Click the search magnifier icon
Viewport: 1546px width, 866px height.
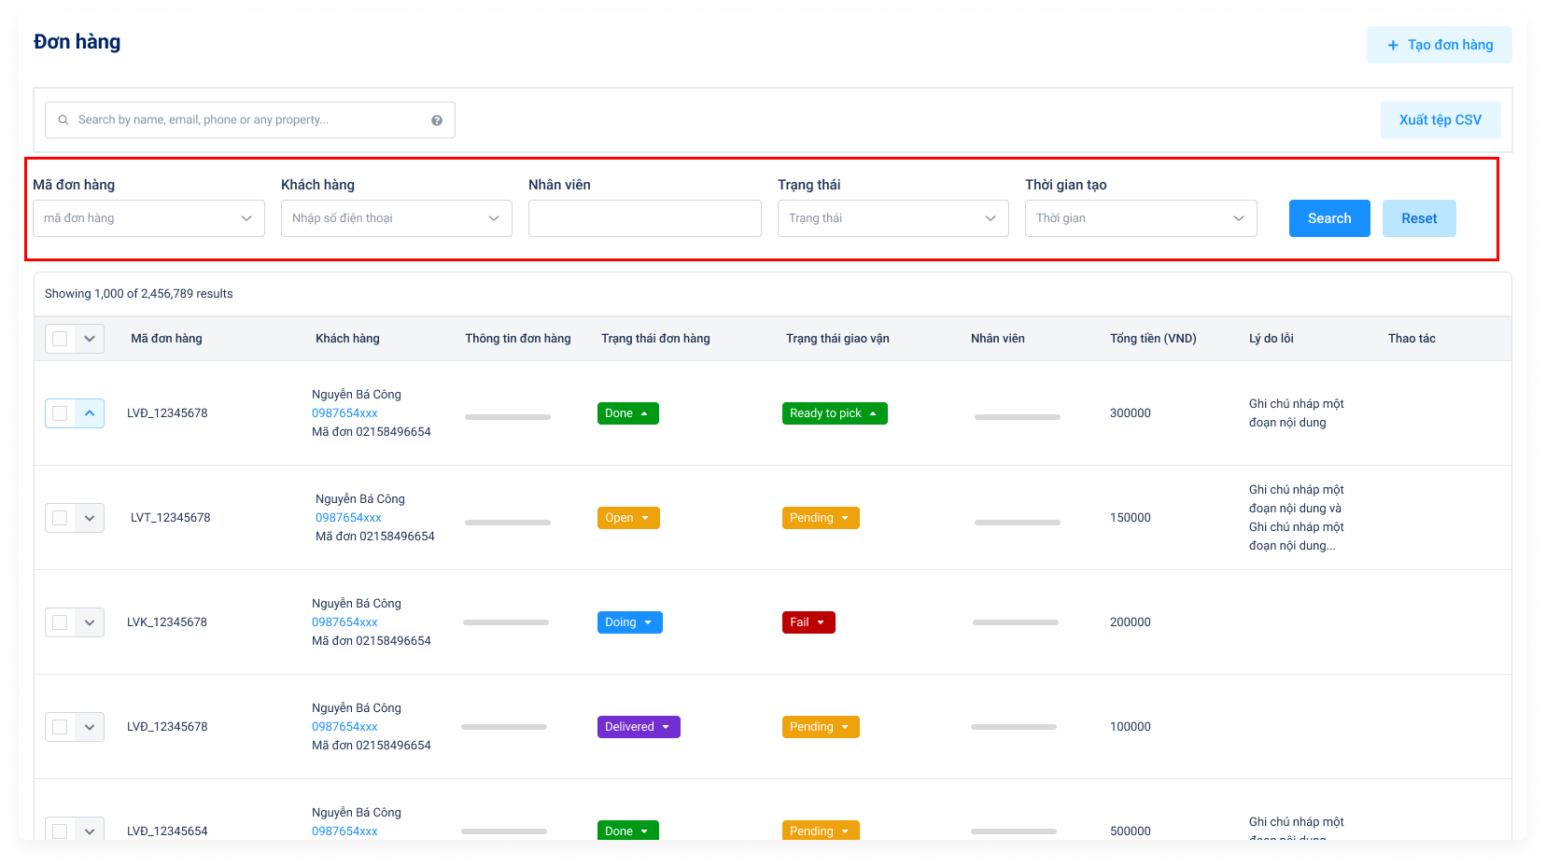point(63,120)
